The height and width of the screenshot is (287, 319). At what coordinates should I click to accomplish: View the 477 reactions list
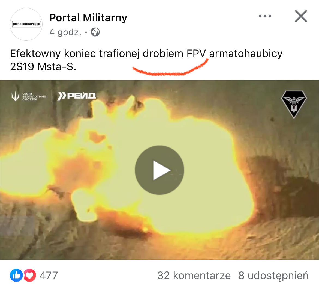click(x=49, y=275)
